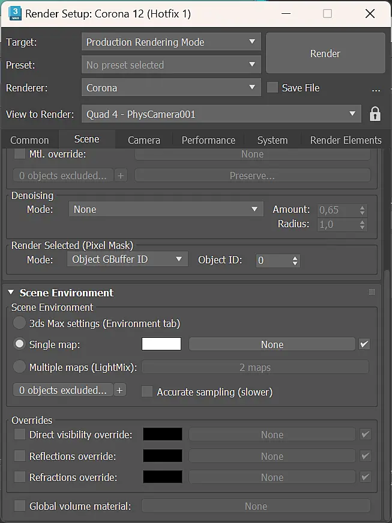This screenshot has width=392, height=523.
Task: Enable the Save File checkbox
Action: tap(273, 88)
